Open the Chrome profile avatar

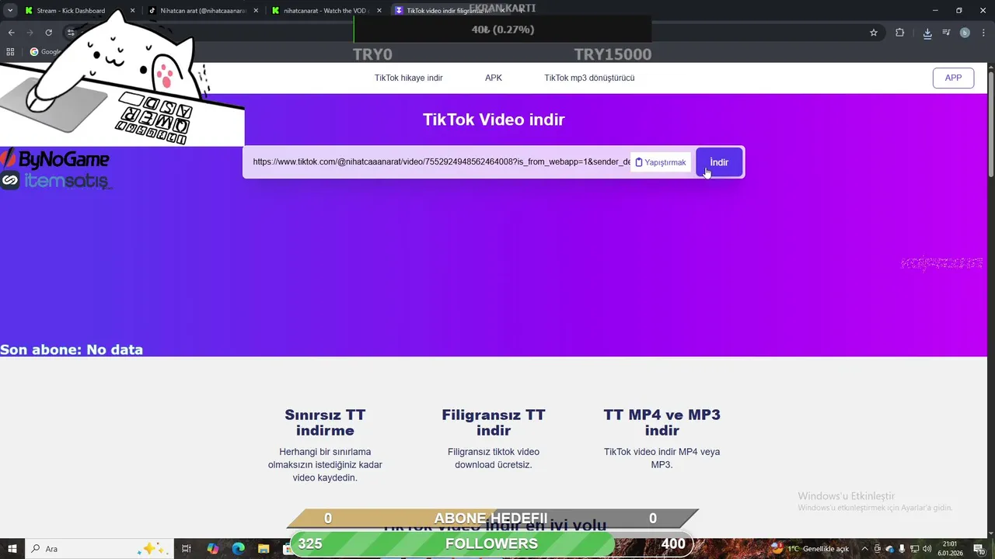(965, 33)
